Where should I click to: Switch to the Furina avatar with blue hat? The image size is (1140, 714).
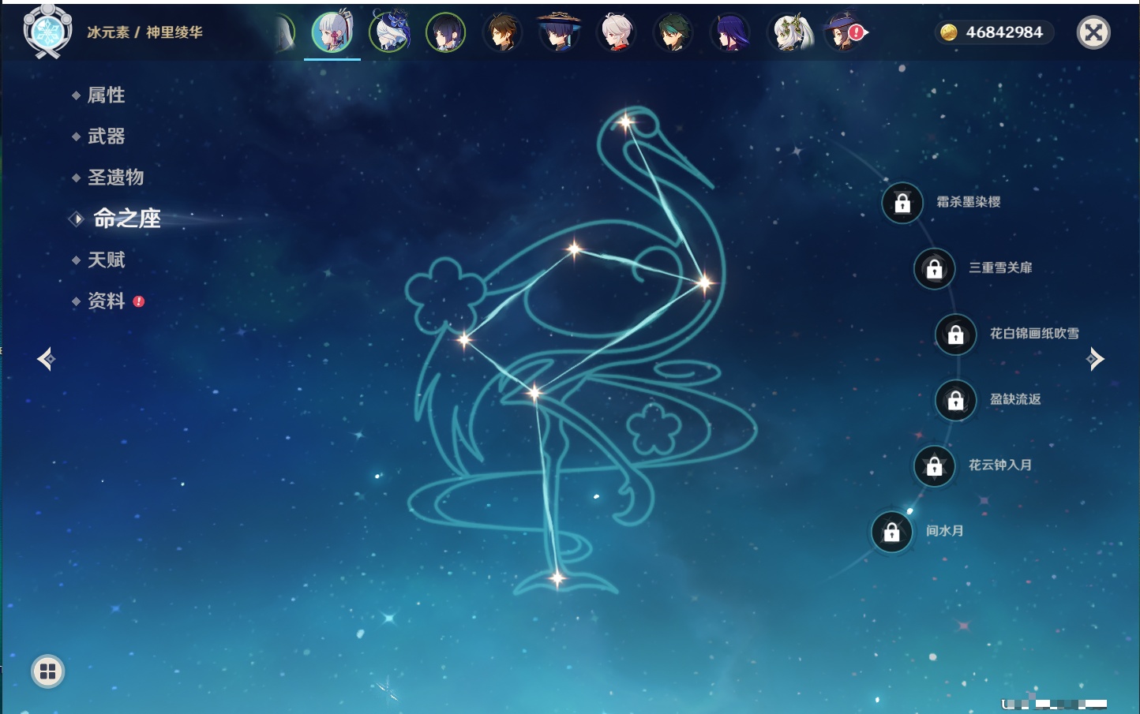389,32
